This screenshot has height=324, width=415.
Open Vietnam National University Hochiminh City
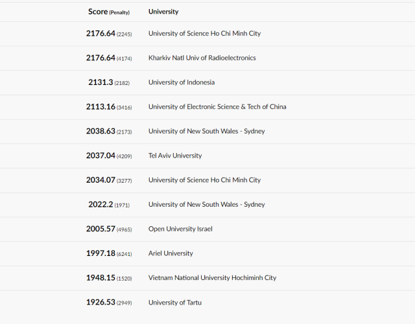click(212, 278)
